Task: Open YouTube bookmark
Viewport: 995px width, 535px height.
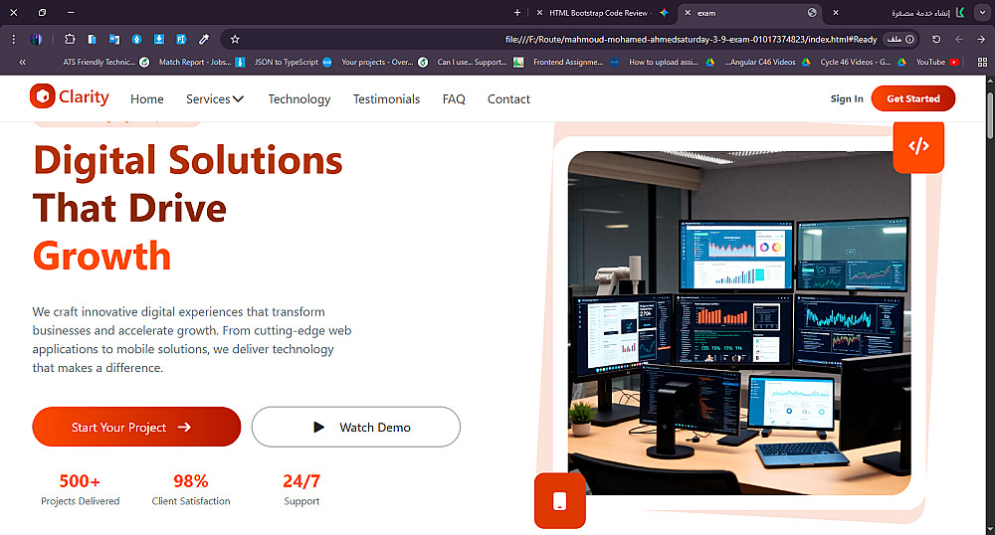Action: point(936,62)
